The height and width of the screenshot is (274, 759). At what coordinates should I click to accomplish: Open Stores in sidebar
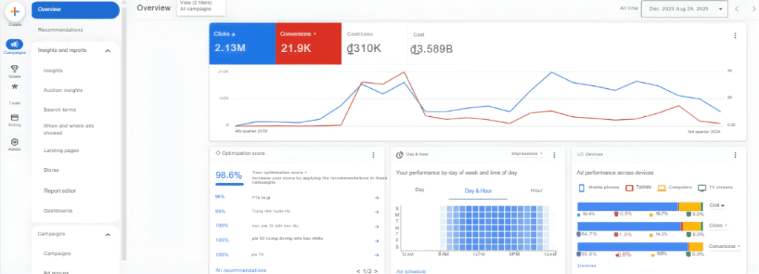coord(51,170)
